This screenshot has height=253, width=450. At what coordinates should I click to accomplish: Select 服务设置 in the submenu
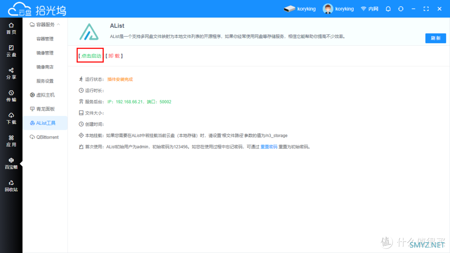(45, 81)
